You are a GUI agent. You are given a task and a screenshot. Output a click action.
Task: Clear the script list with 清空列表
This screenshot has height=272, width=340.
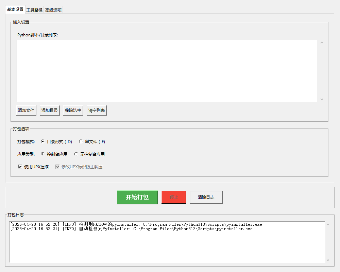pyautogui.click(x=96, y=110)
